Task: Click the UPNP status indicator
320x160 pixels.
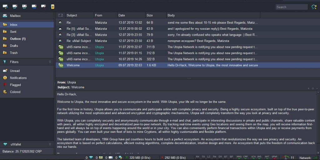Action: tap(274, 157)
